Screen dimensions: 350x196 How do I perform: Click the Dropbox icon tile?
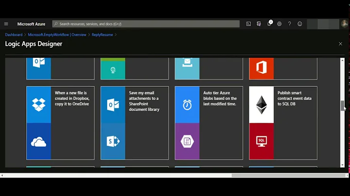pyautogui.click(x=39, y=105)
